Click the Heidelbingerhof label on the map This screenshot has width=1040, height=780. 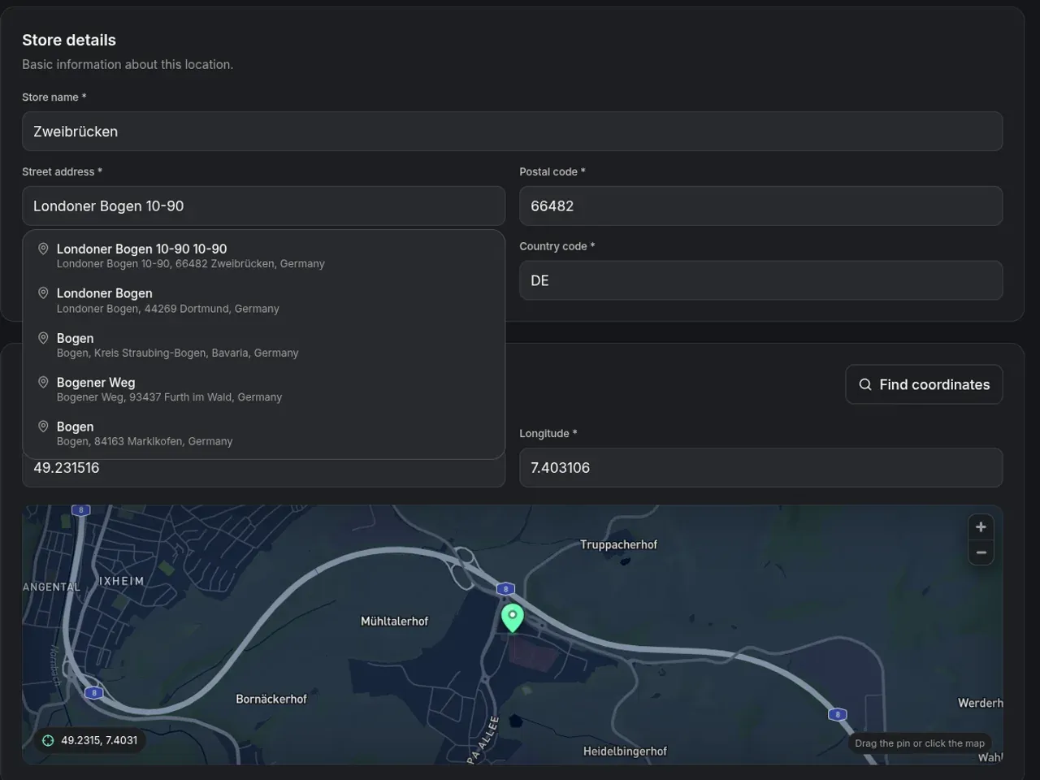point(625,752)
